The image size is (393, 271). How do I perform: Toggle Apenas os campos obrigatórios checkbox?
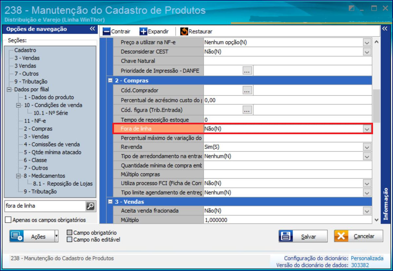9,220
